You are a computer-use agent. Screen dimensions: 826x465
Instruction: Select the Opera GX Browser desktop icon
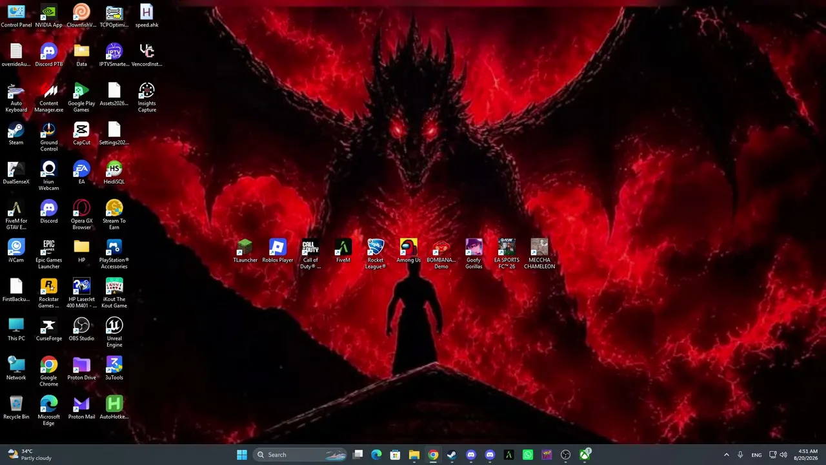point(81,216)
